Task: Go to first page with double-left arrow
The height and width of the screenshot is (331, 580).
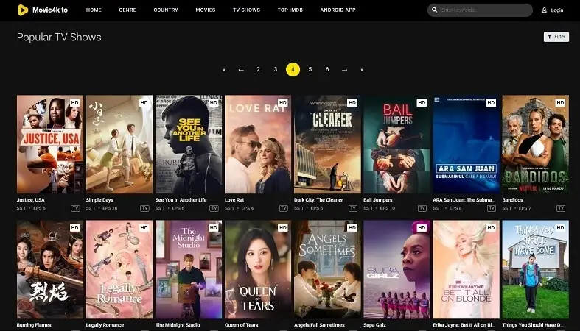Action: pos(224,70)
